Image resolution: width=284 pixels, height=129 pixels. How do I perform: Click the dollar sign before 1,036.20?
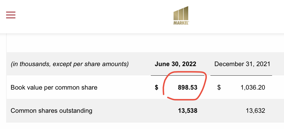point(219,88)
